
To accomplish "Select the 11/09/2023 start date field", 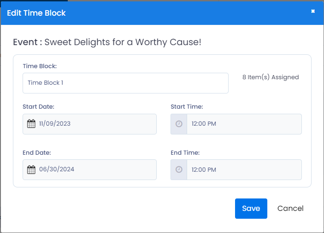I will pyautogui.click(x=89, y=124).
